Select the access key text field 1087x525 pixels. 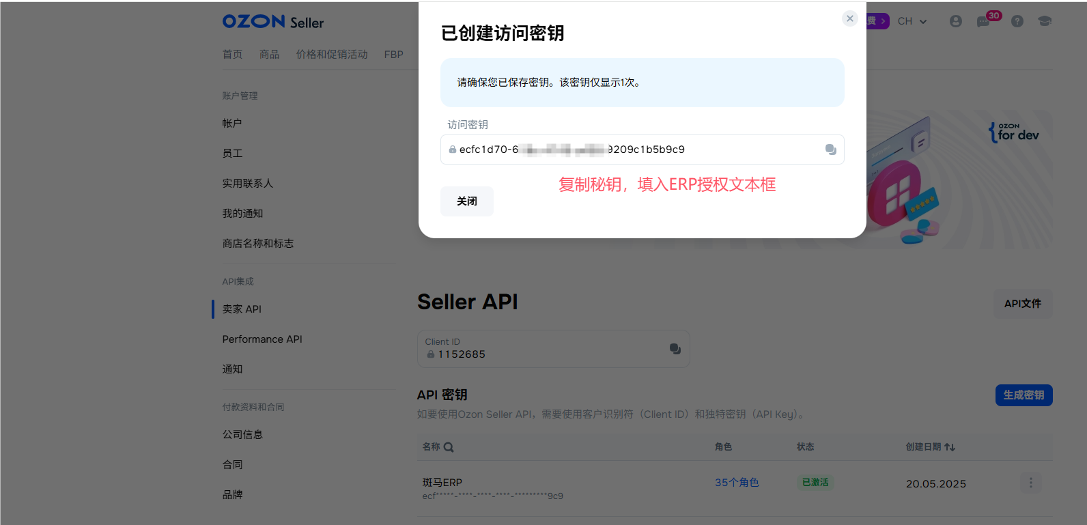pos(642,150)
